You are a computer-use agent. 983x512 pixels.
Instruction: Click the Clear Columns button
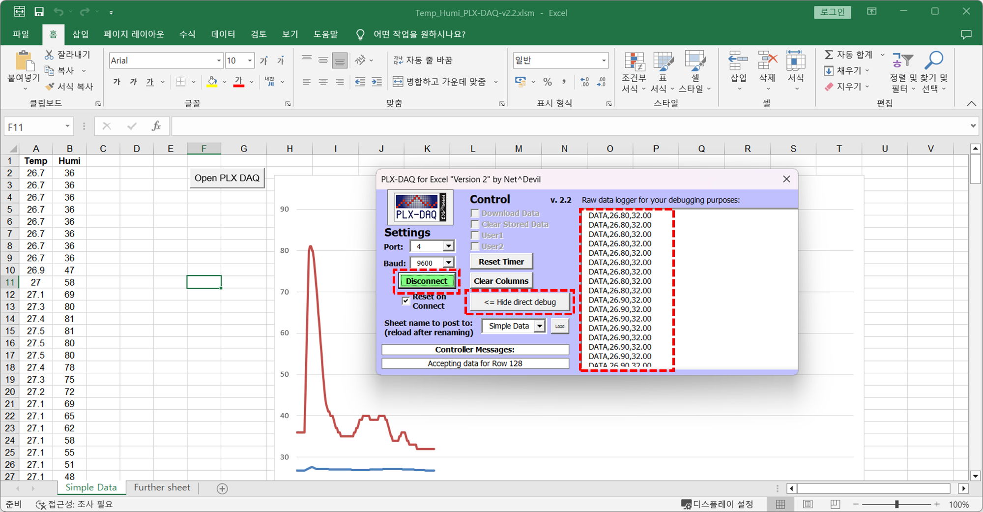[x=501, y=281]
